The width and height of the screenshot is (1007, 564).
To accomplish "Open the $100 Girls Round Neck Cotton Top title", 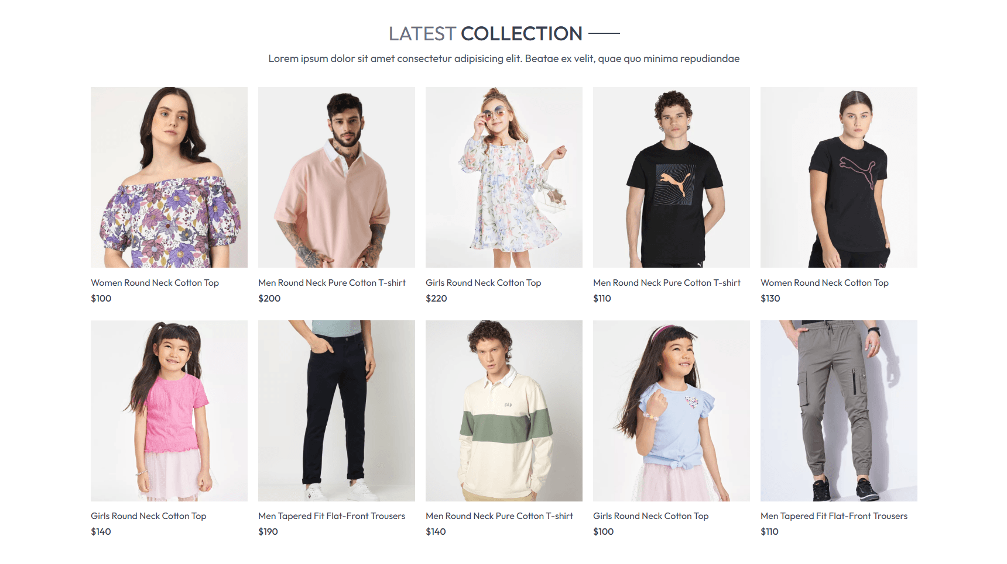I will coord(650,516).
